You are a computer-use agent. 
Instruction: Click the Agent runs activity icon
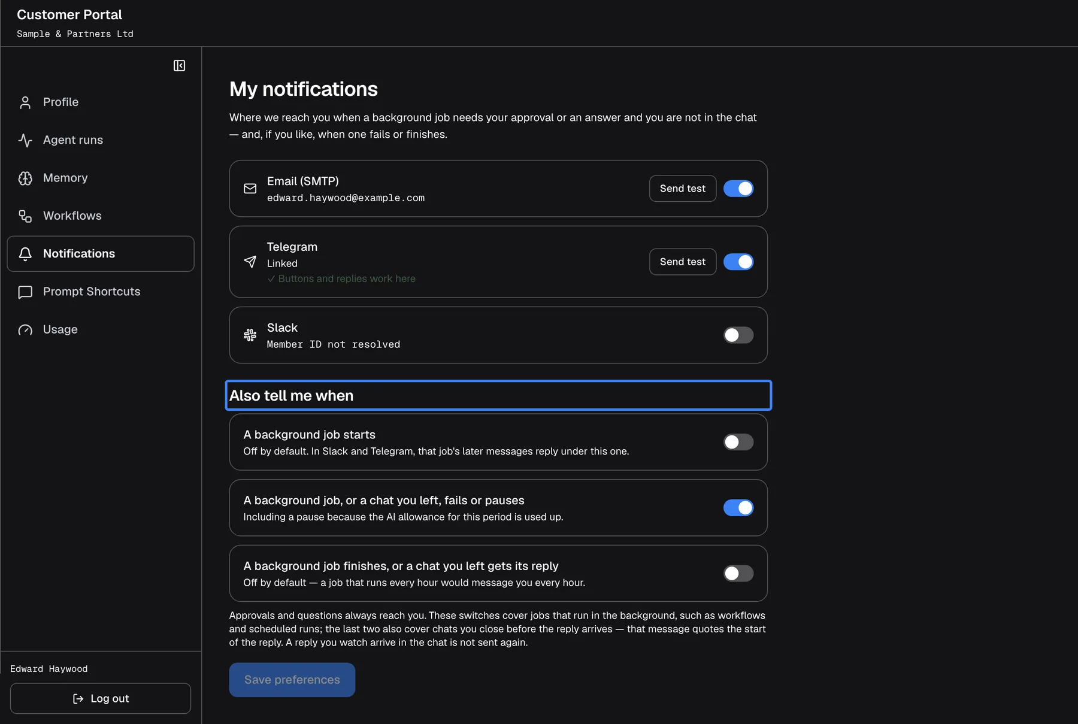click(25, 140)
